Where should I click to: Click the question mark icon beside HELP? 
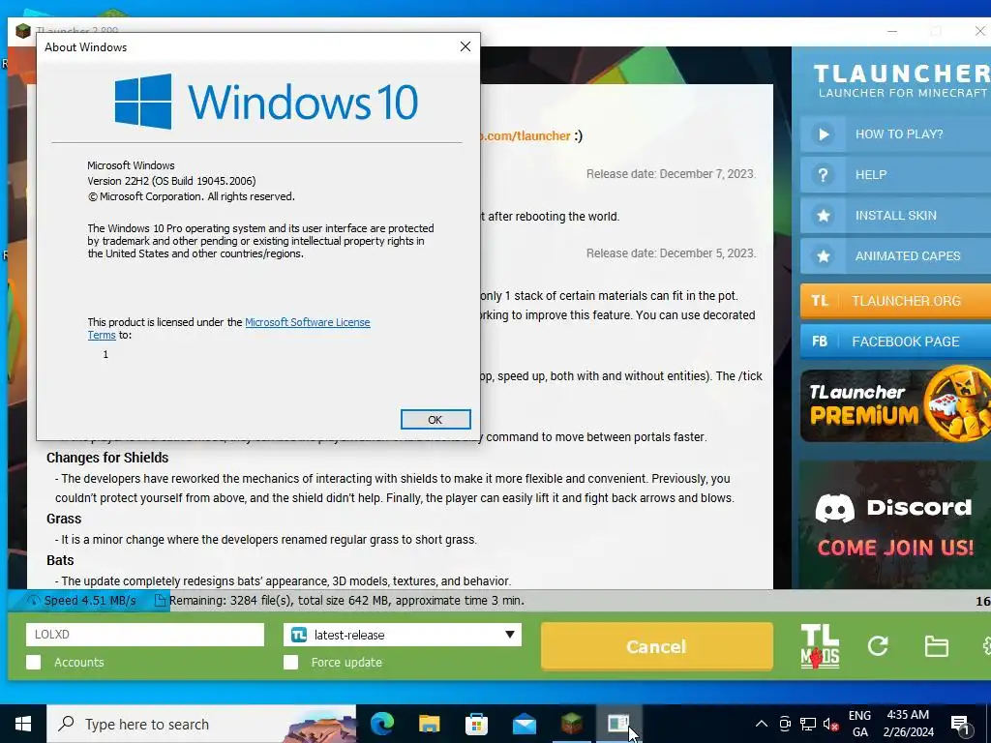pos(823,175)
